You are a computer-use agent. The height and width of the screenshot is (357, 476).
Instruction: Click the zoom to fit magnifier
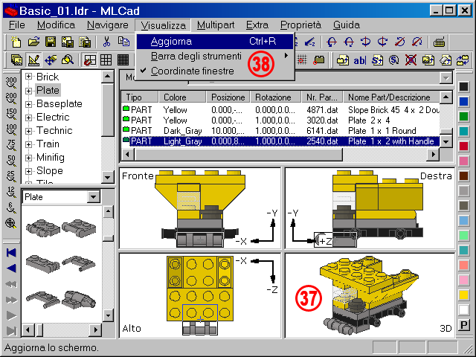11,224
